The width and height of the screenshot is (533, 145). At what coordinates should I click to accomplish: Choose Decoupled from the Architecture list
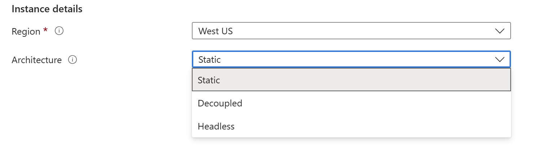[351, 103]
